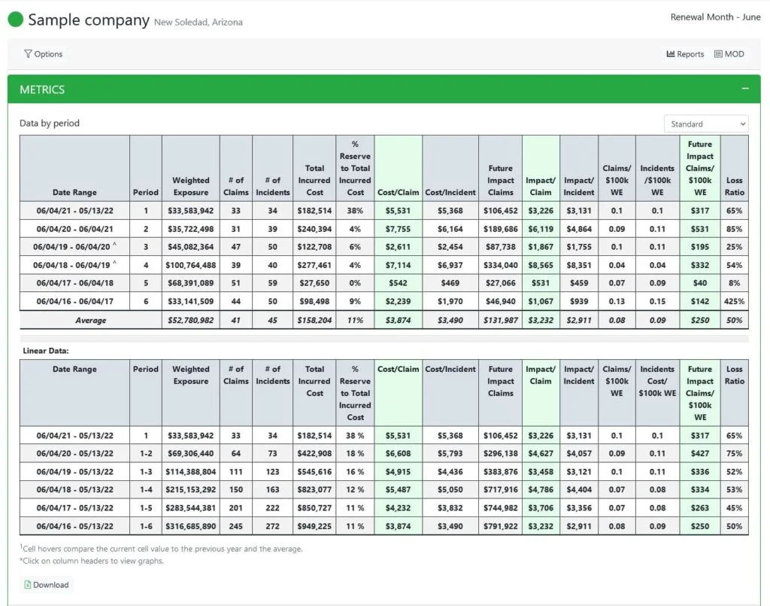Image resolution: width=770 pixels, height=606 pixels.
Task: Select the 06/04/16 - 06/04/17 date range cell
Action: pos(74,301)
